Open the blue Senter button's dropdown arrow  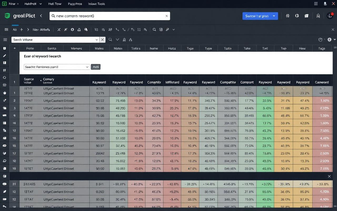tap(274, 16)
